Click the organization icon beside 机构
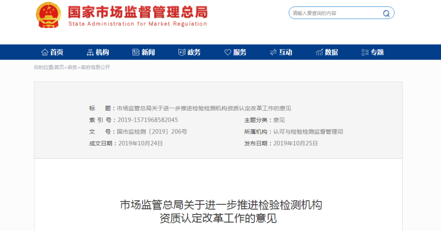This screenshot has width=441, height=231. [x=90, y=52]
